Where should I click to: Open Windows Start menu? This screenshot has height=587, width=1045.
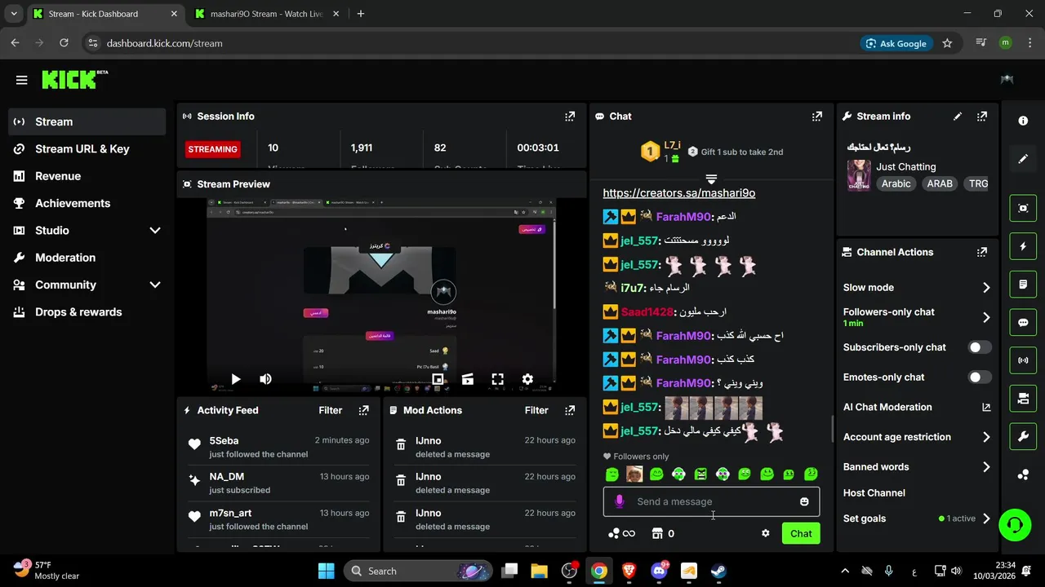pos(326,571)
